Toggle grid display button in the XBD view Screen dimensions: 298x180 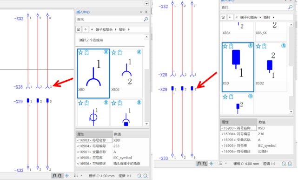tap(76, 175)
